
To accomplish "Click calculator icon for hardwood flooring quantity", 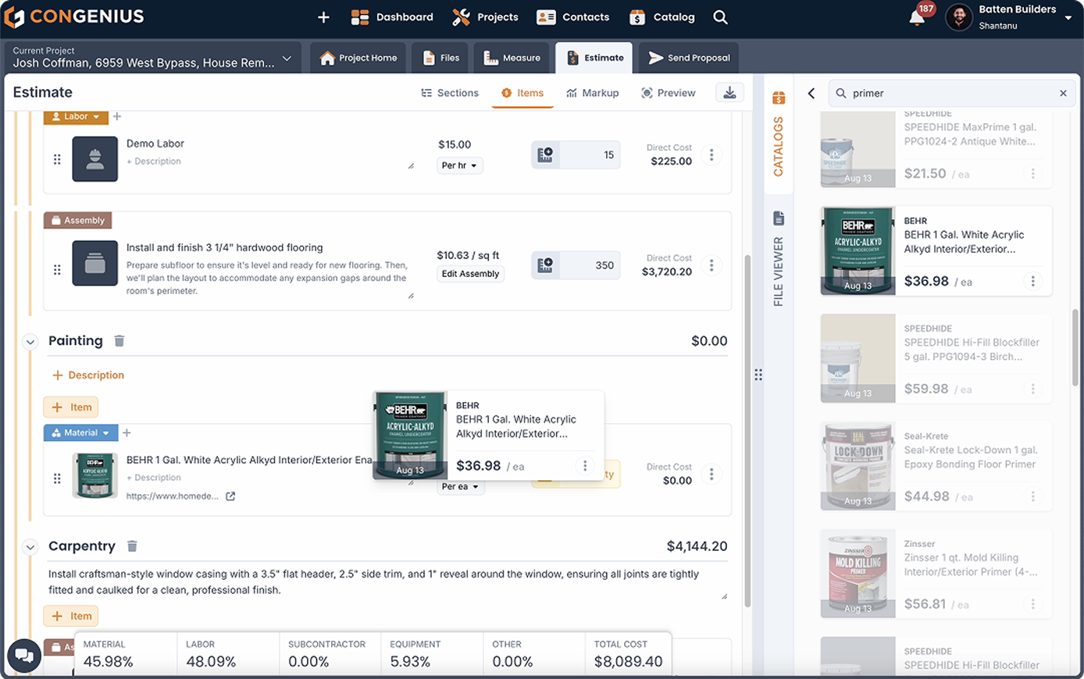I will 545,265.
